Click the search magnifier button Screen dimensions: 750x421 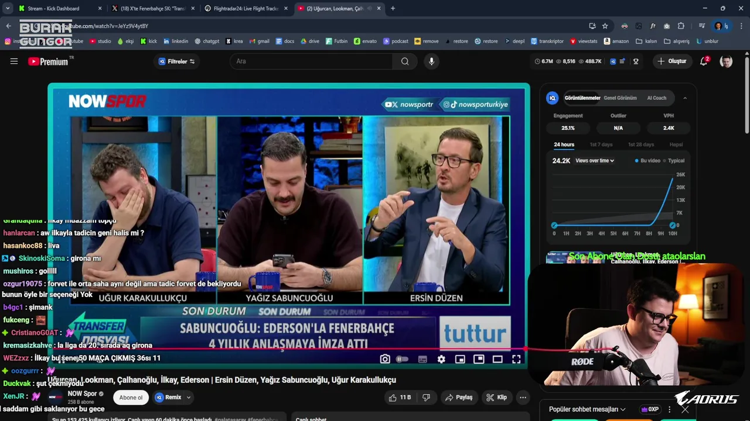405,61
